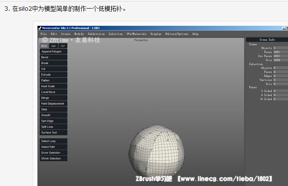Image resolution: width=288 pixels, height=186 pixels.
Task: Switch to the UV tab
Action: tap(63, 46)
